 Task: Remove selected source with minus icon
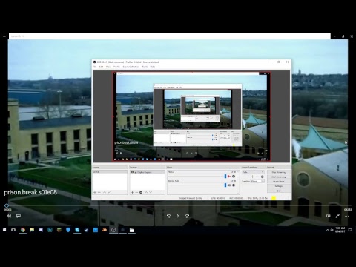click(136, 192)
